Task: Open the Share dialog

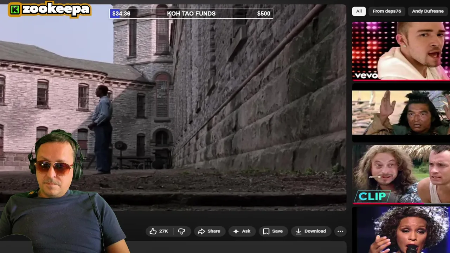Action: (x=210, y=231)
